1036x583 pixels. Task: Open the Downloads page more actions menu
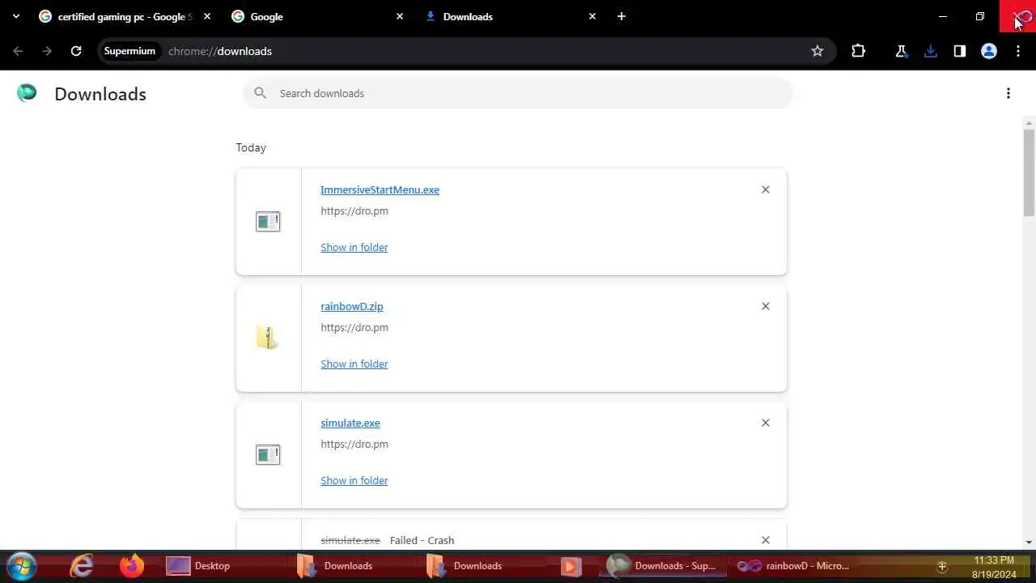(1008, 93)
